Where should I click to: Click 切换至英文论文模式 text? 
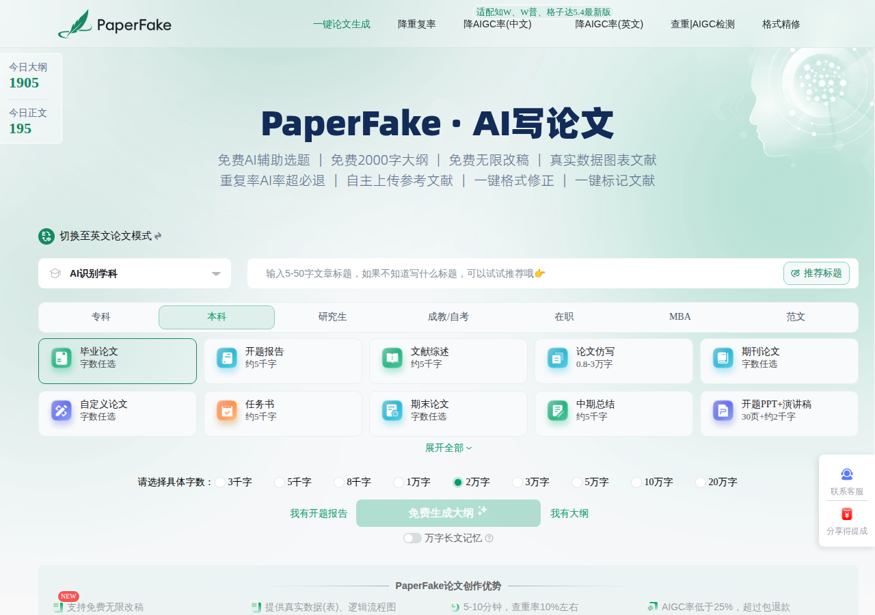(x=105, y=236)
